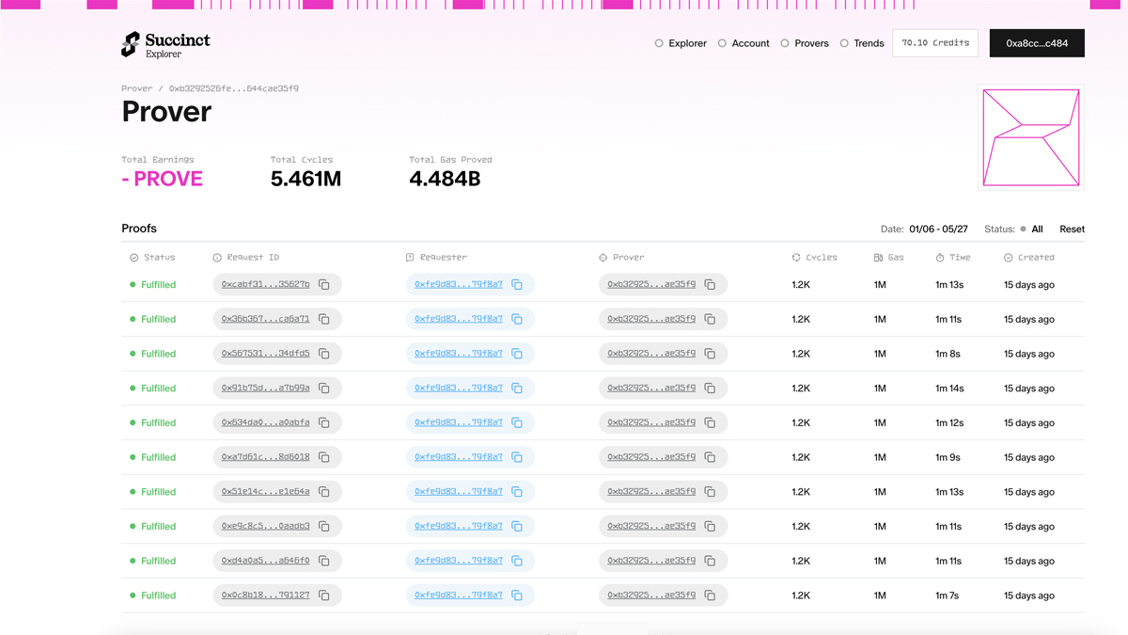Copy request ID 0x91b75d...a7b99a
Screen dimensions: 1128x635
click(324, 389)
